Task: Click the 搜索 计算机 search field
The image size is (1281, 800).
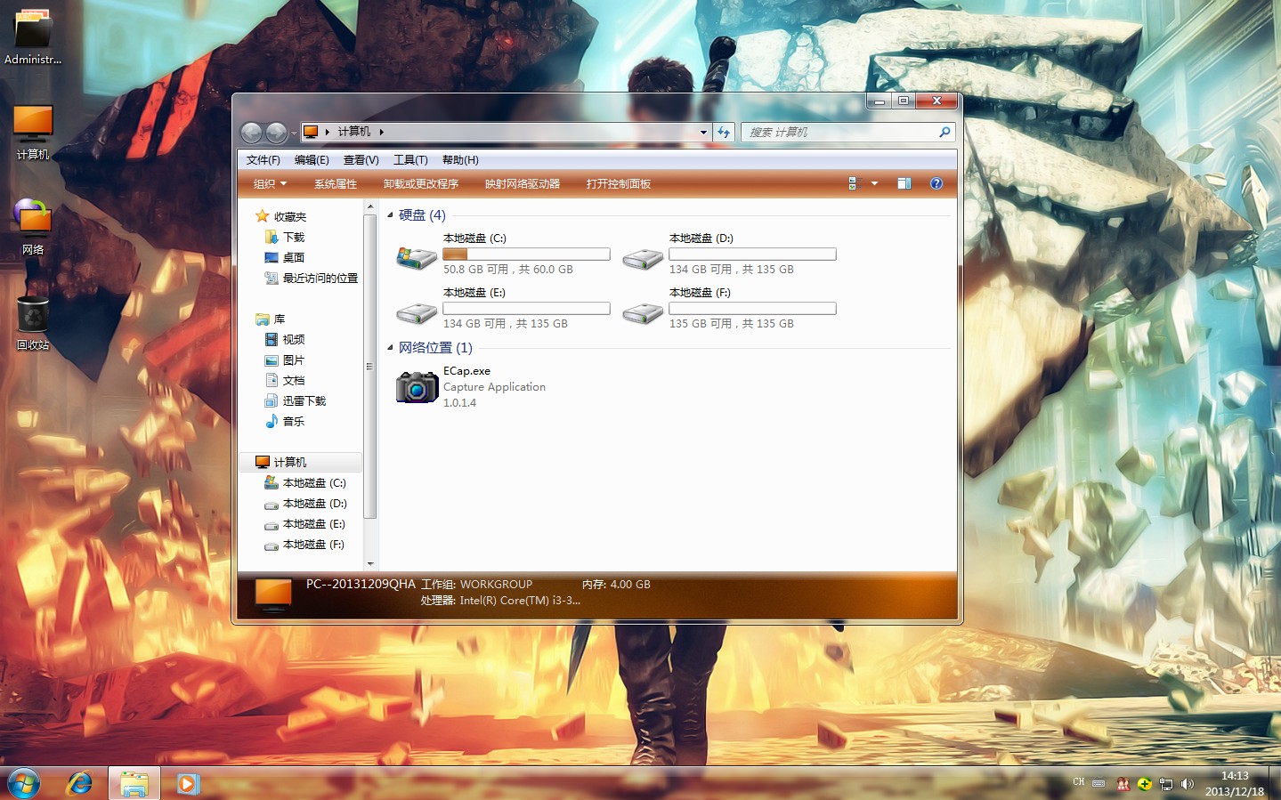Action: point(839,132)
